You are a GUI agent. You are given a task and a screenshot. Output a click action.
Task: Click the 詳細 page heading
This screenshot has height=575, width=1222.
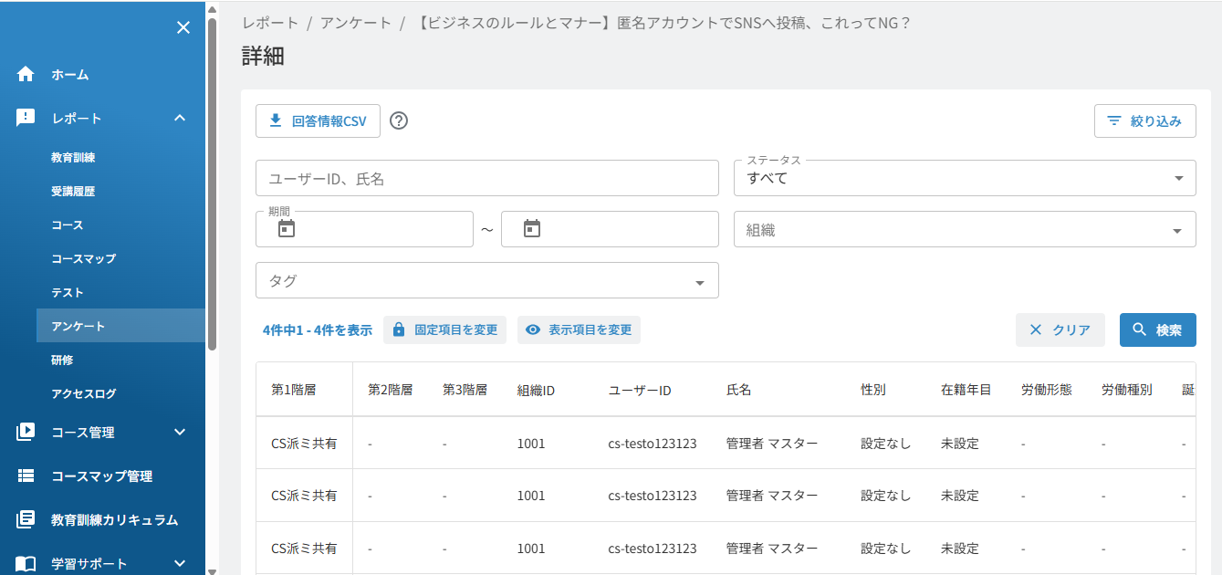263,56
